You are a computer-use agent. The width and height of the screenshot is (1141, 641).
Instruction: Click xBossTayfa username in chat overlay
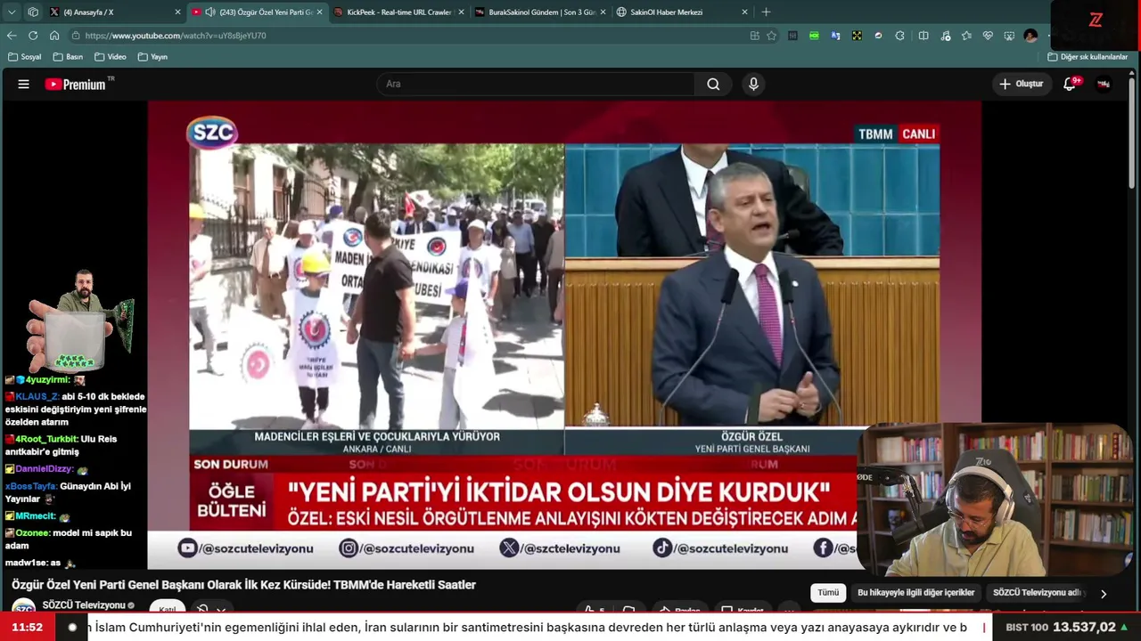click(x=31, y=487)
